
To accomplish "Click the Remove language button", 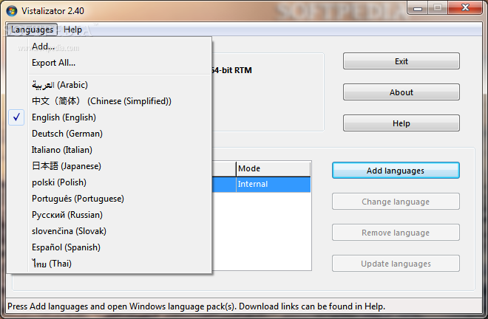I will click(x=396, y=233).
